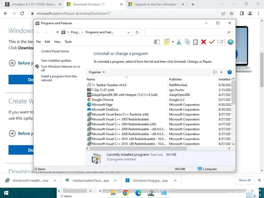Click Install a program from the network

tap(59, 78)
